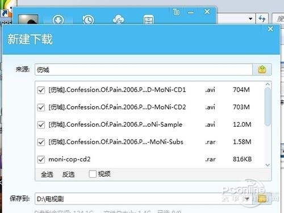Select the oNi-Sample file name row
Viewport: 284px width, 213px height.
(115, 124)
